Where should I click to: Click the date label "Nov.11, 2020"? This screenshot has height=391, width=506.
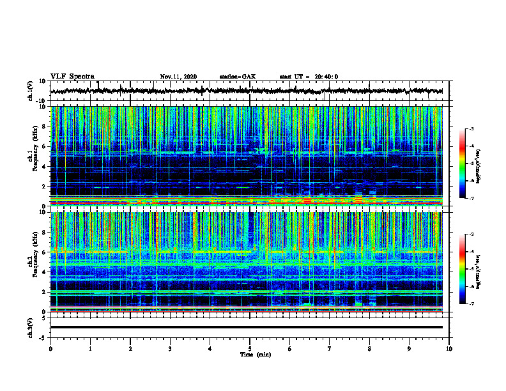click(178, 77)
